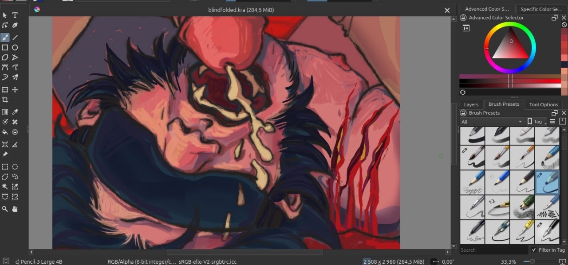Activate the Move tool

(15, 90)
